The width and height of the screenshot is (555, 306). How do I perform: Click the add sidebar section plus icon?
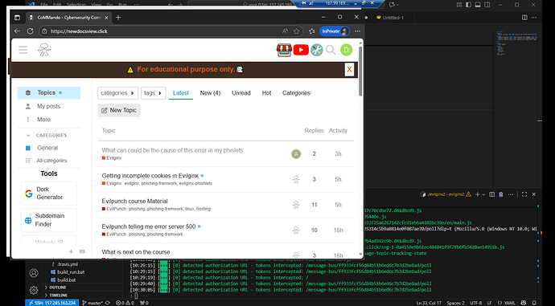(71, 251)
